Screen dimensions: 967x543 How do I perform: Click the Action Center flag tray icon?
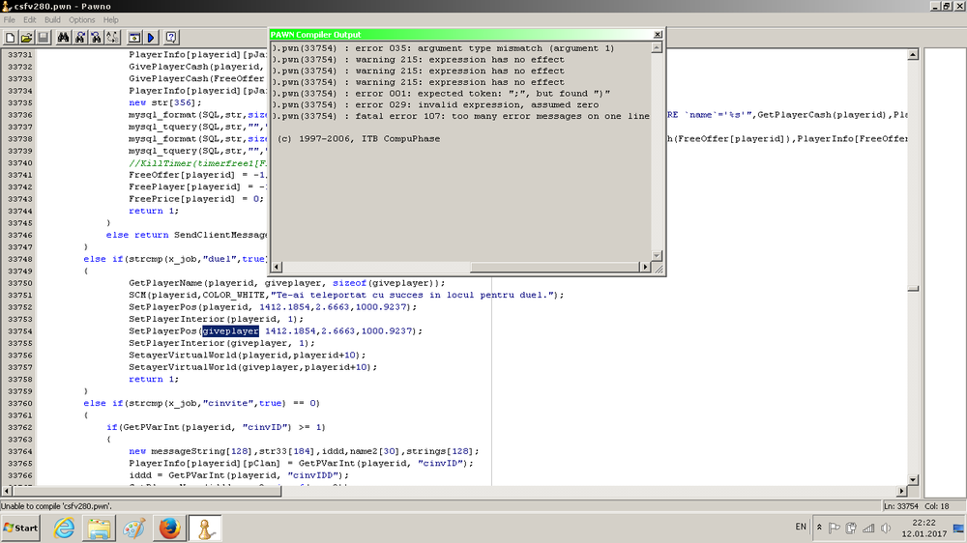[835, 528]
